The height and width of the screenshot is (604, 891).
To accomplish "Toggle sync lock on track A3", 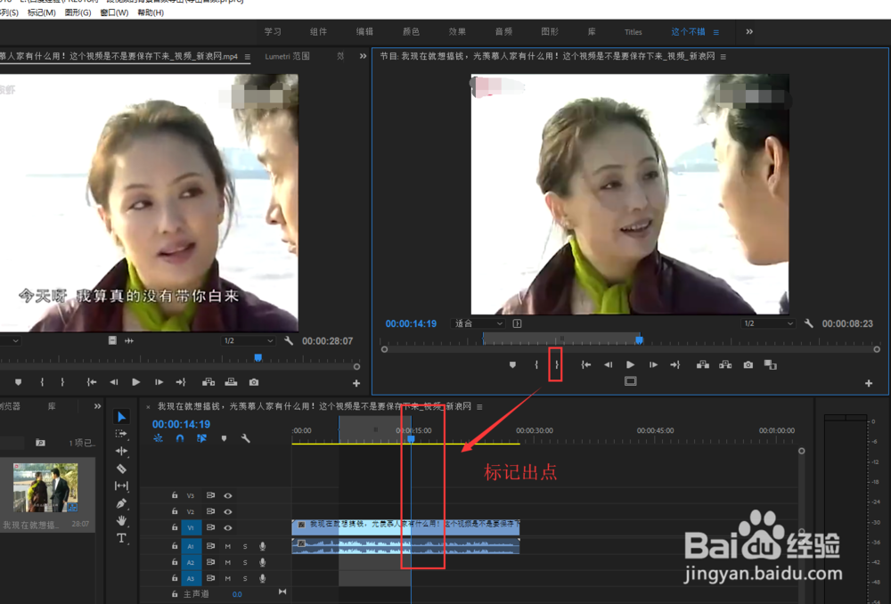I will pyautogui.click(x=210, y=578).
